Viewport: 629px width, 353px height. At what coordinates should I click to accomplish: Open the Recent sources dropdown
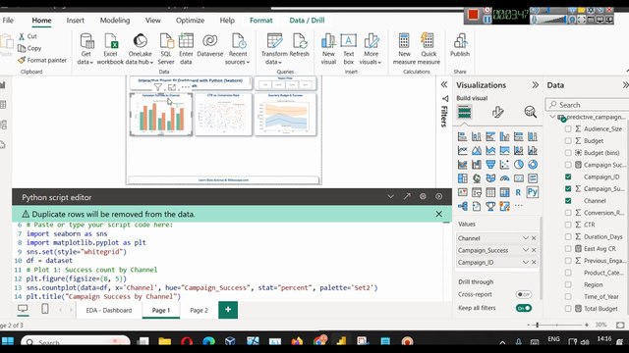pyautogui.click(x=238, y=49)
